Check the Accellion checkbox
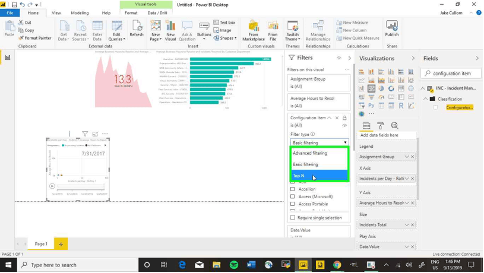 [x=293, y=189]
